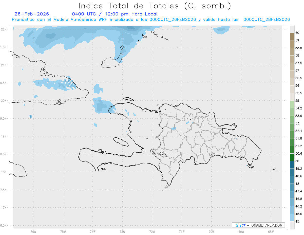Click the "51.8" color scale value

click(x=298, y=138)
